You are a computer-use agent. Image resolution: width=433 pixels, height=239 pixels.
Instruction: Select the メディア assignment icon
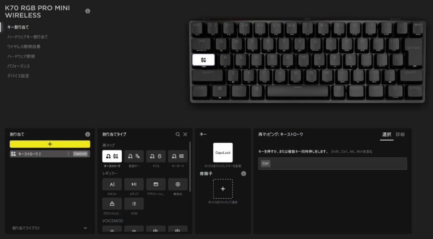134,184
